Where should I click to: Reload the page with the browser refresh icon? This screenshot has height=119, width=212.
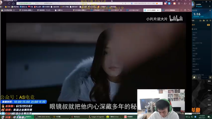[9, 3]
